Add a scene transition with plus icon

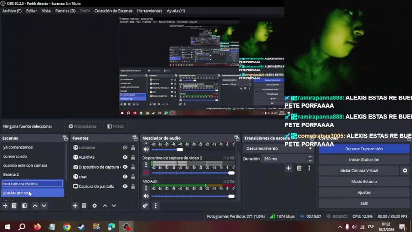(x=289, y=168)
